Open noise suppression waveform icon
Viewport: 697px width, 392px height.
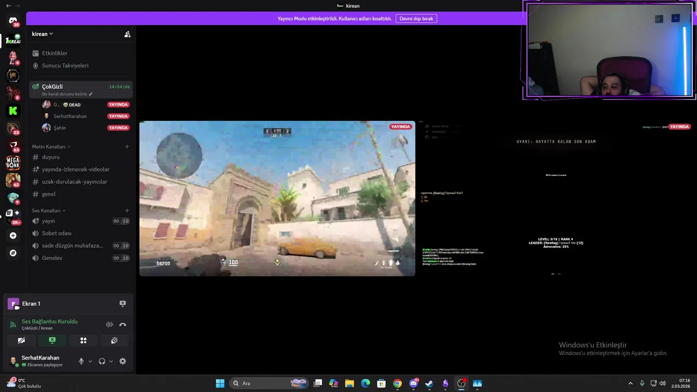point(109,324)
